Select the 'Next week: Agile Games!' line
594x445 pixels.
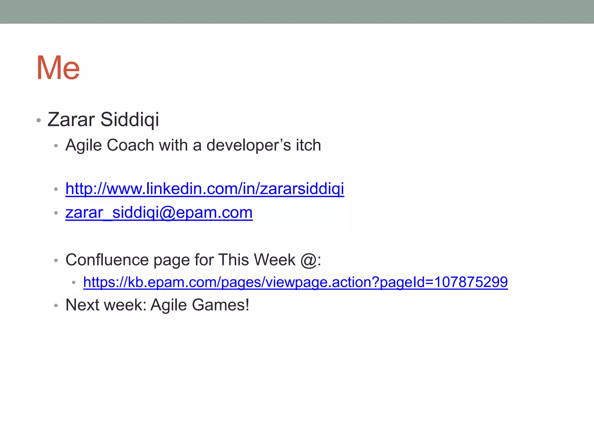157,305
